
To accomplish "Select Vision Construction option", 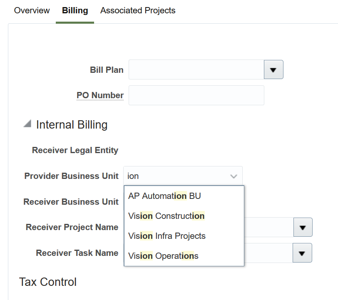I will (167, 216).
